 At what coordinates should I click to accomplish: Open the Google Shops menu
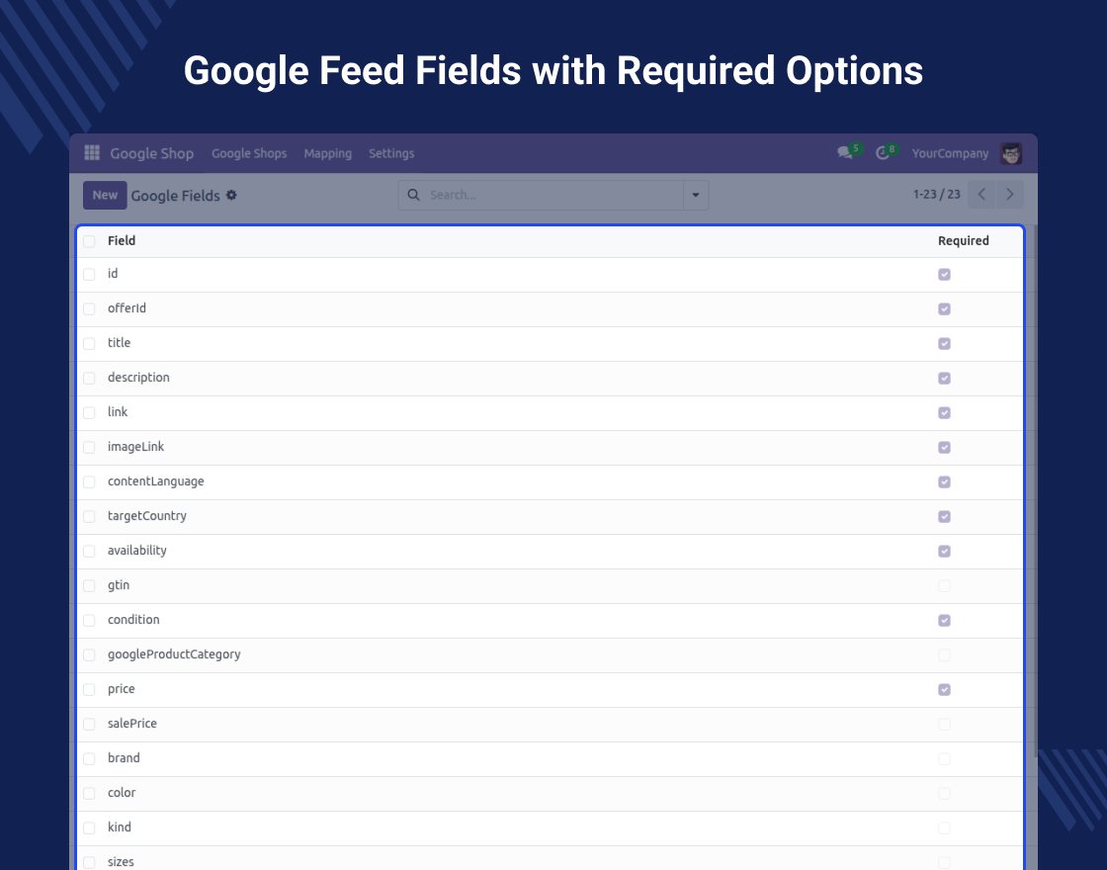tap(249, 153)
